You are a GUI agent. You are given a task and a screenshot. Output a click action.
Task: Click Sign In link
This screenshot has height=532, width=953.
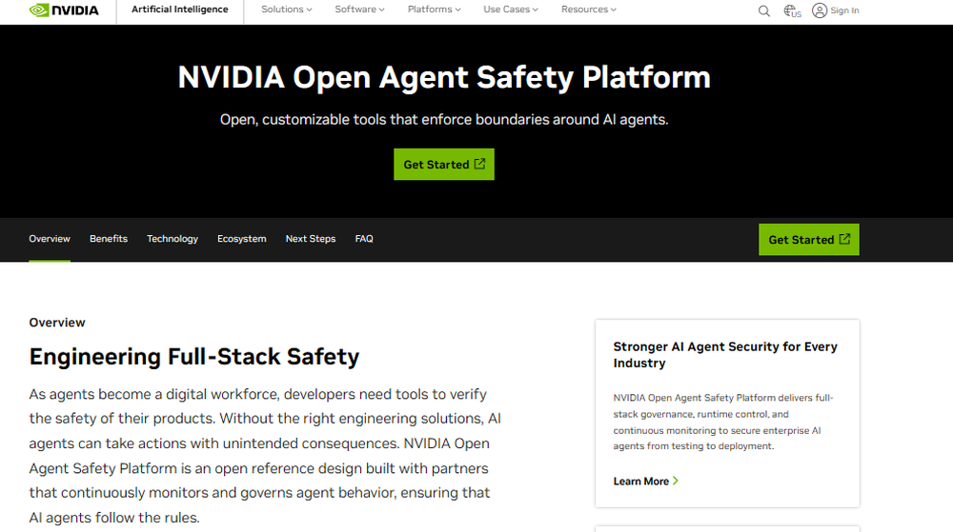point(844,10)
